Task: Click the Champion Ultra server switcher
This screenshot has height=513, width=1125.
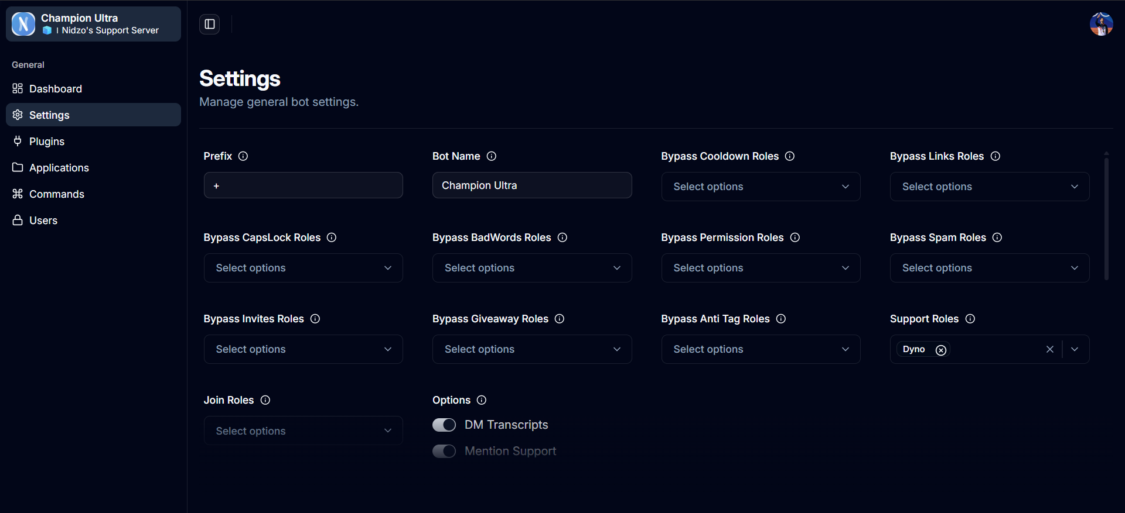Action: (x=93, y=24)
